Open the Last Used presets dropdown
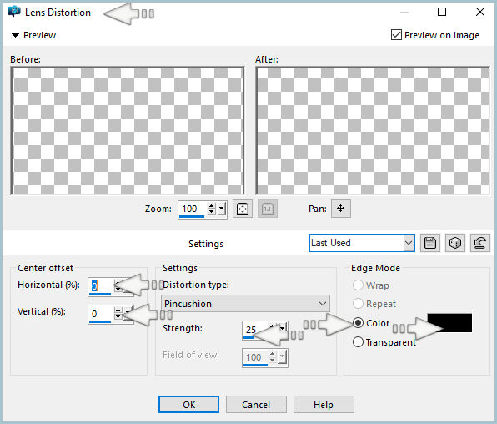Viewport: 497px width, 424px height. [362, 243]
